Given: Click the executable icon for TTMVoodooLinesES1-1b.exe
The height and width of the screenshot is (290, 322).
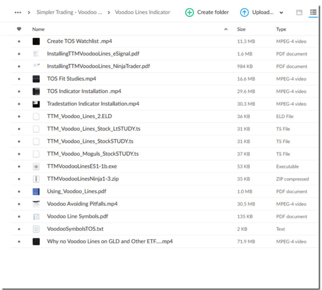Looking at the screenshot, I should (x=36, y=166).
